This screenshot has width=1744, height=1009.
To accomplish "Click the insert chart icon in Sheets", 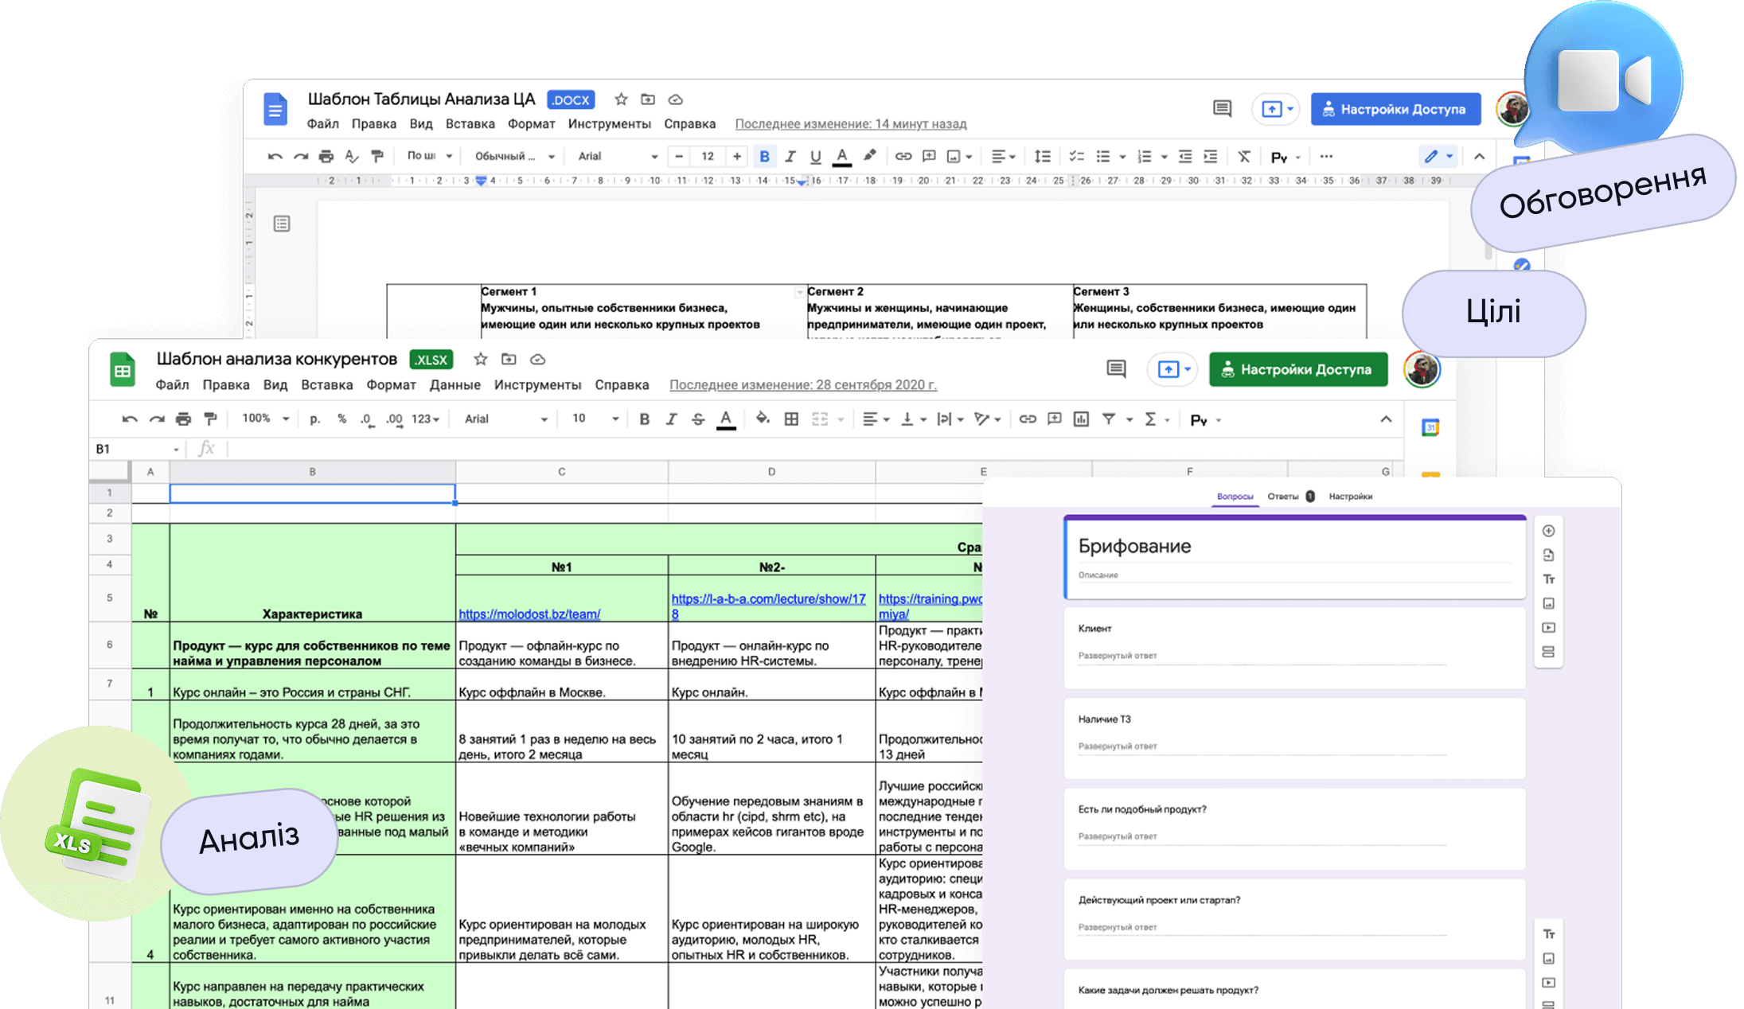I will tap(1081, 419).
